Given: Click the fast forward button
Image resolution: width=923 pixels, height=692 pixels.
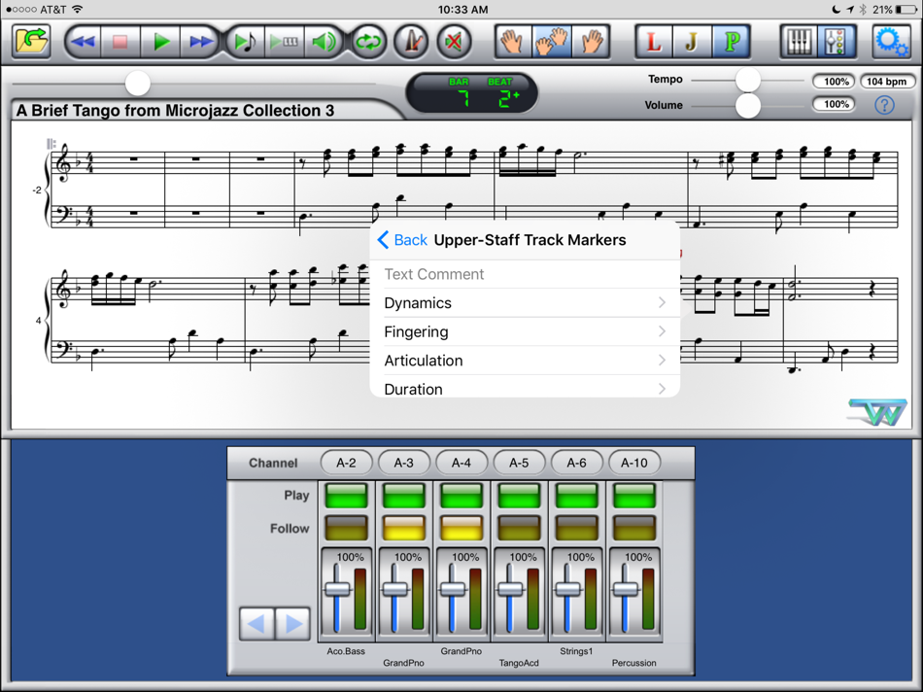Looking at the screenshot, I should pyautogui.click(x=199, y=42).
